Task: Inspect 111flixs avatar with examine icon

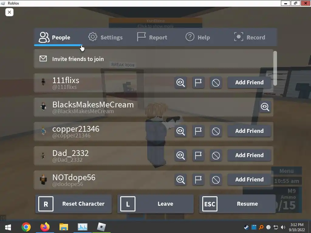Action: (180, 83)
